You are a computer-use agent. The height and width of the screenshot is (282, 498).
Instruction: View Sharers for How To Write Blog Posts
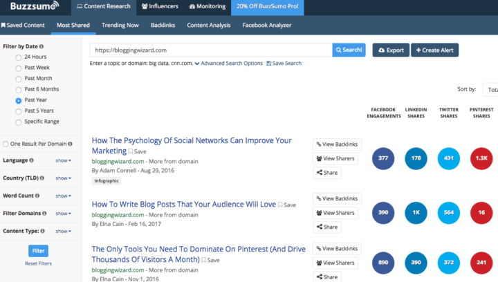pos(335,213)
